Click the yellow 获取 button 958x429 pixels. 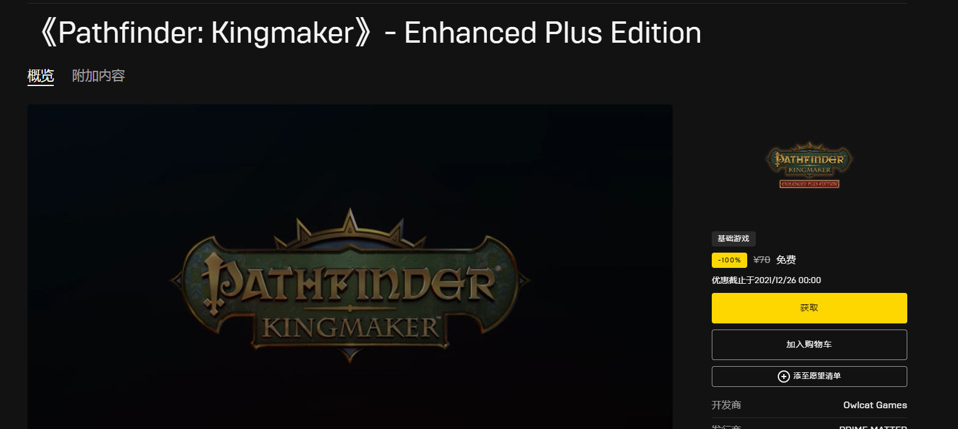809,308
